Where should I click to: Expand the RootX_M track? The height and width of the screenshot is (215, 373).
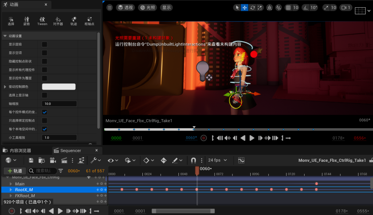coord(11,190)
